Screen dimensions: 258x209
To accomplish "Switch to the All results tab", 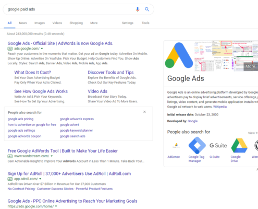I will [9, 23].
